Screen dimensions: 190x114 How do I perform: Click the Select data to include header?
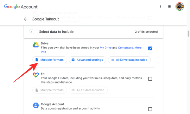pos(56,32)
